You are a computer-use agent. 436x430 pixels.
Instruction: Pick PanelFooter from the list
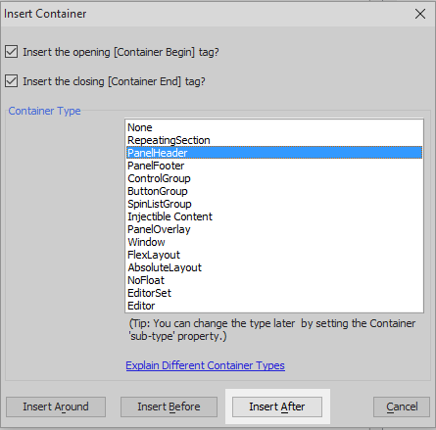point(274,166)
